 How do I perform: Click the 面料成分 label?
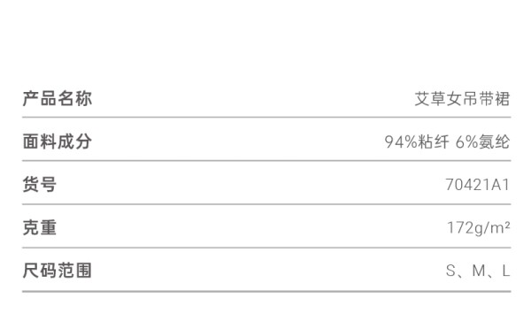[58, 141]
